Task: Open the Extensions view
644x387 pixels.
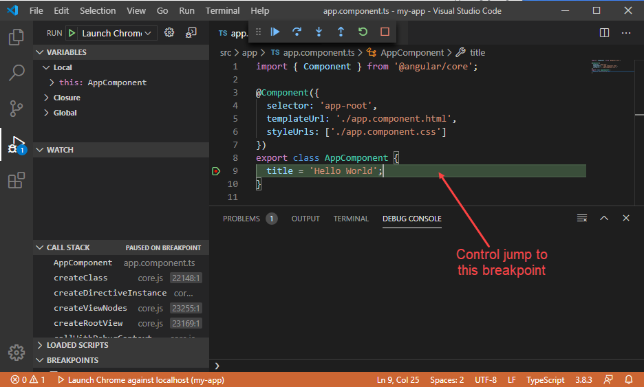Action: [x=17, y=180]
